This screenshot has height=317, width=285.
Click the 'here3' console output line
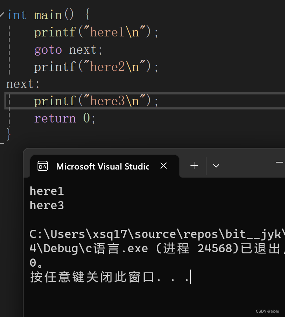[47, 206]
